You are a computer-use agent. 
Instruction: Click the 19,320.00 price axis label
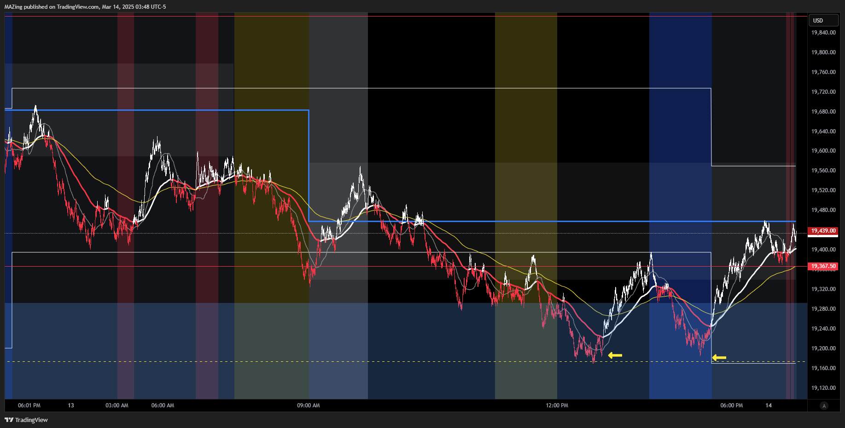click(823, 289)
